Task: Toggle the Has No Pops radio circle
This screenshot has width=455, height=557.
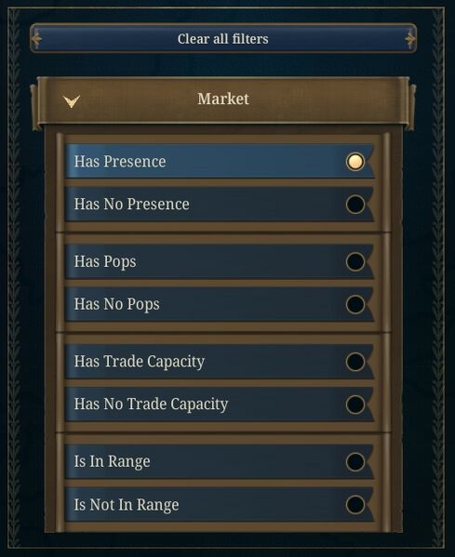Action: click(x=355, y=304)
